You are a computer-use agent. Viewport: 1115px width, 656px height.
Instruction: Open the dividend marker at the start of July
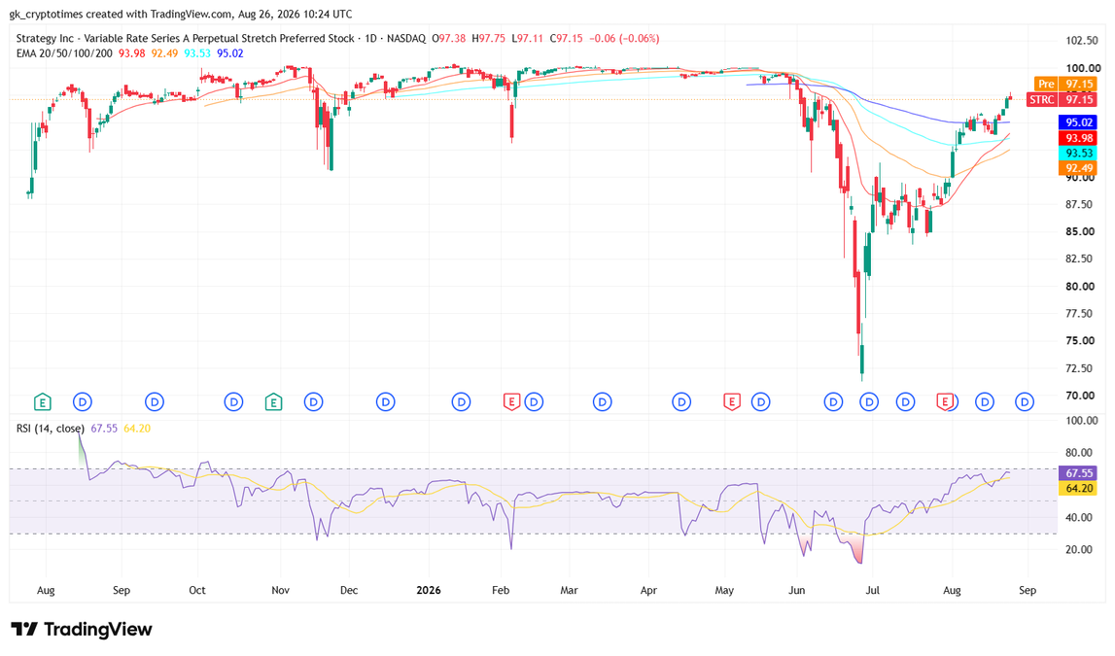pos(869,402)
